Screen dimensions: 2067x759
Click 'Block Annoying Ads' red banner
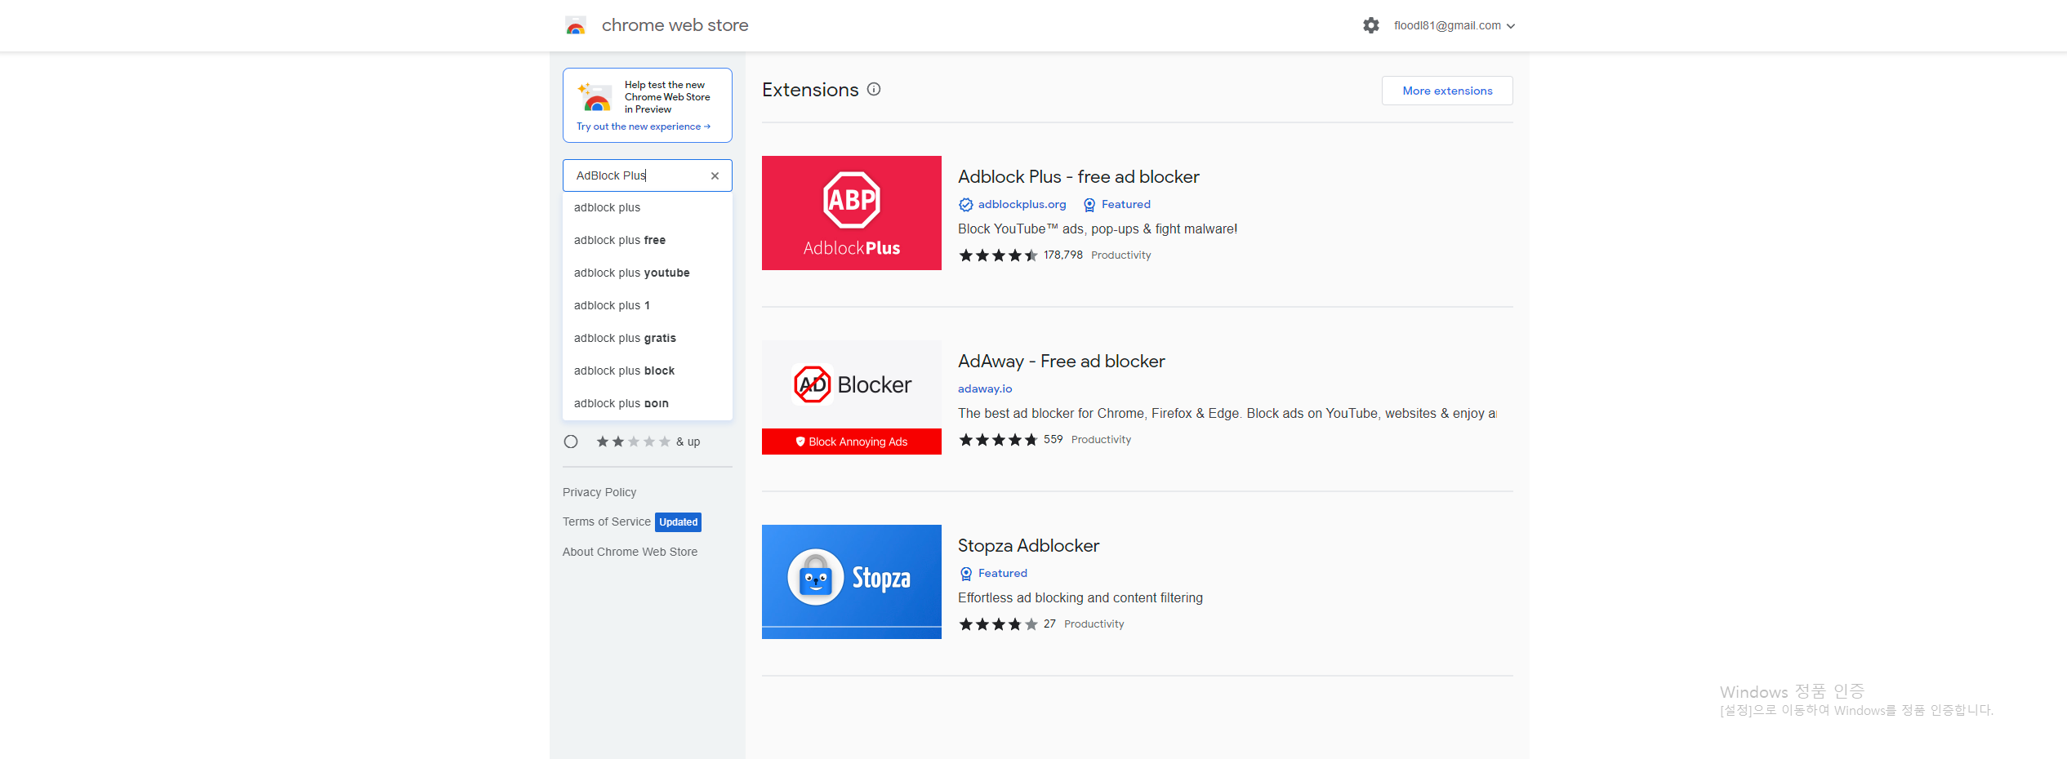click(852, 442)
